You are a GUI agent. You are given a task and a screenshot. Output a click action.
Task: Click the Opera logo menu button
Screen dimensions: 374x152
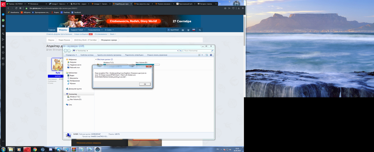point(3,3)
